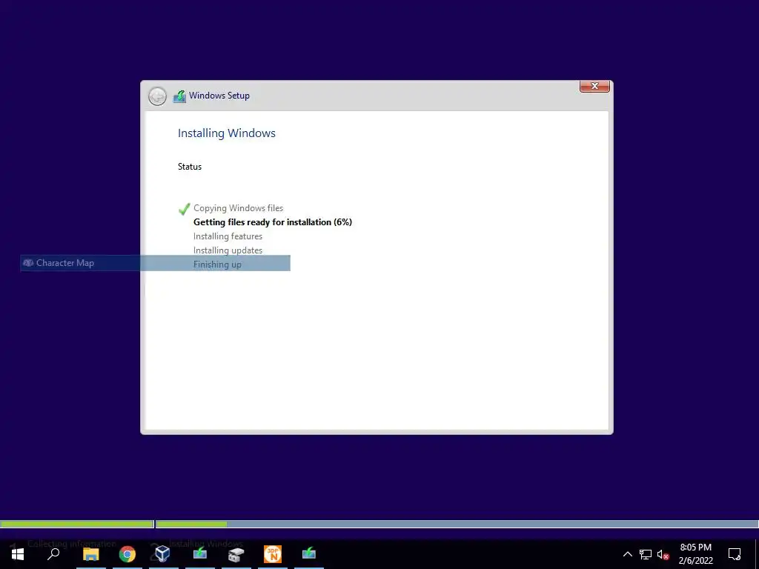Screen dimensions: 759x569
Task: Open the Action Center notifications icon
Action: (x=735, y=554)
